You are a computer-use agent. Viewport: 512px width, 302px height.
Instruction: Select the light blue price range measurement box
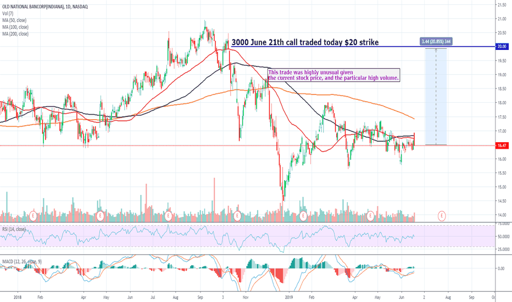(x=436, y=97)
